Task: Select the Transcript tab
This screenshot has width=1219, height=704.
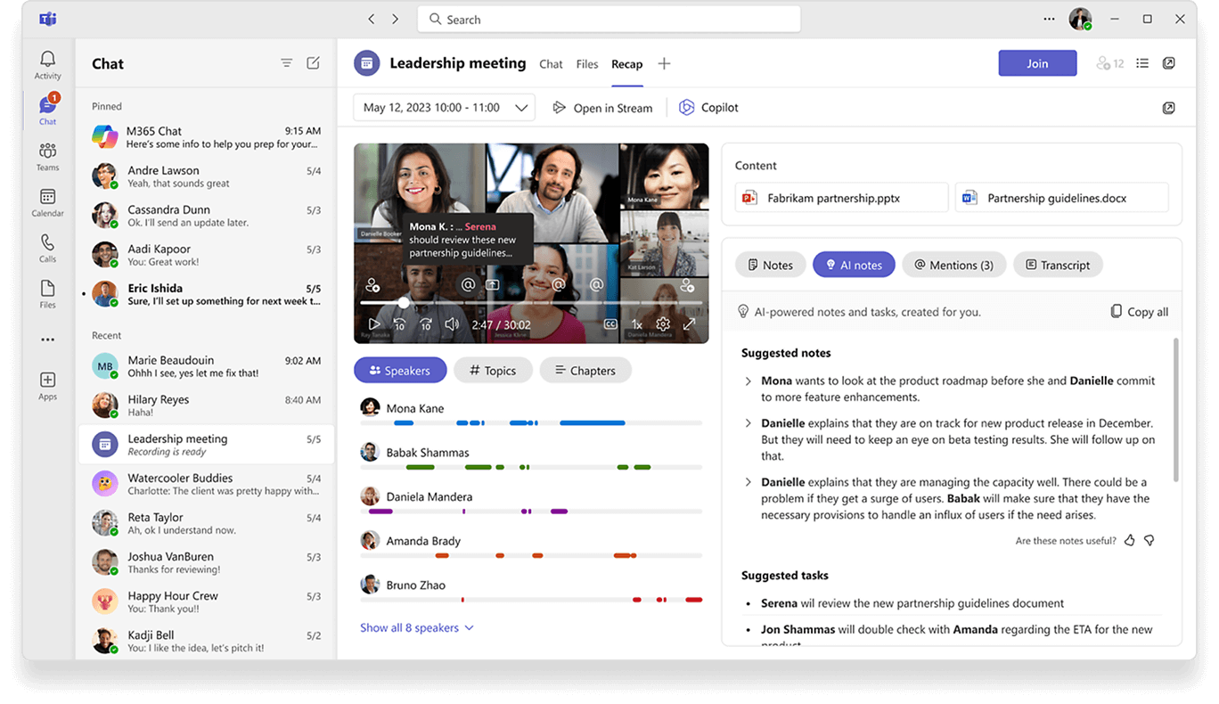Action: point(1058,265)
